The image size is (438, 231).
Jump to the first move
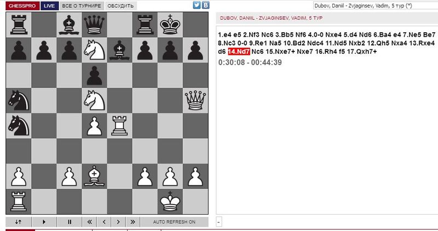tap(89, 222)
